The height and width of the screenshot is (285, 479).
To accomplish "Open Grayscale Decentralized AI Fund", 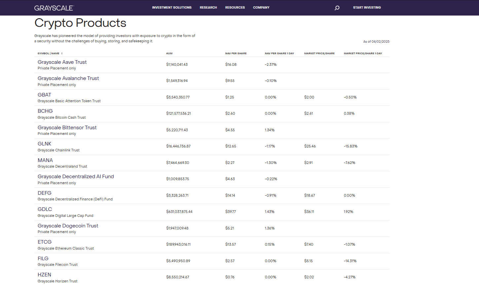I will pos(76,177).
